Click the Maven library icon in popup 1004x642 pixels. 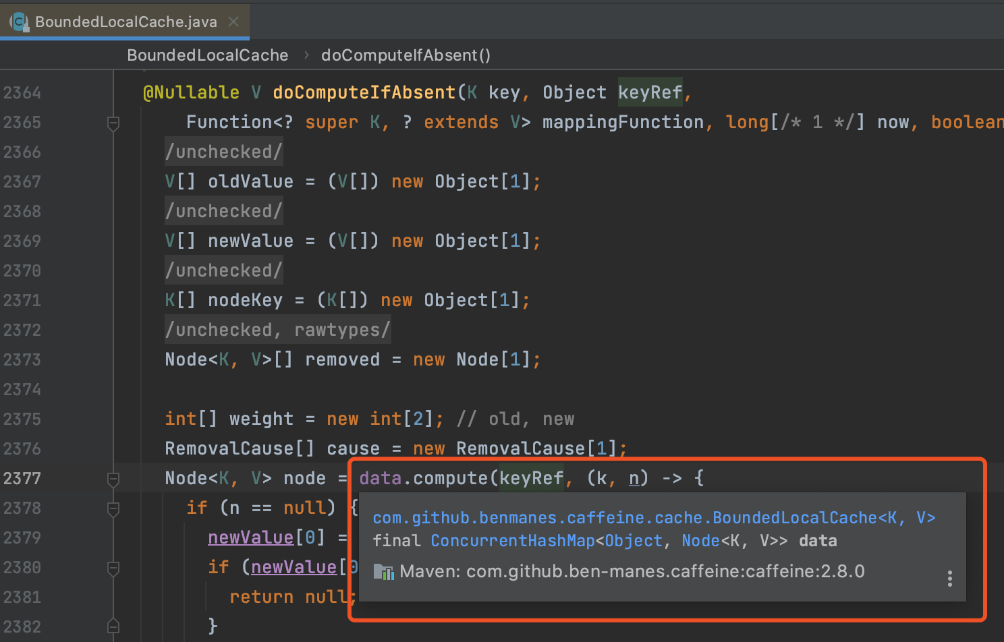pos(383,572)
